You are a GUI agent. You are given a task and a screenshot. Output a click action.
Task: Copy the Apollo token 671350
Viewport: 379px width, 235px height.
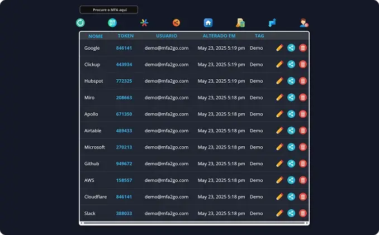click(x=124, y=114)
